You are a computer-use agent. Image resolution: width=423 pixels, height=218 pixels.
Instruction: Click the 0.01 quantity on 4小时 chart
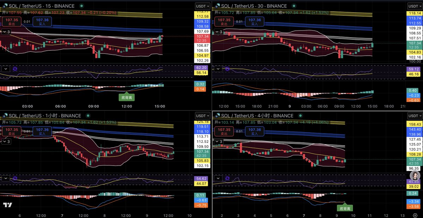(x=239, y=131)
